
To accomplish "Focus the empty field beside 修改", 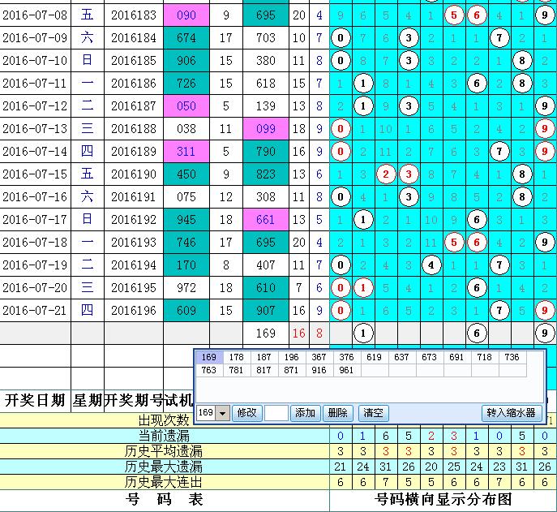I will pyautogui.click(x=276, y=413).
